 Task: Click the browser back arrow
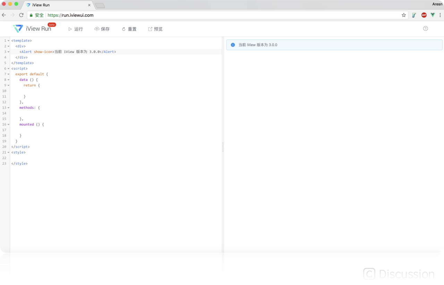(x=4, y=15)
